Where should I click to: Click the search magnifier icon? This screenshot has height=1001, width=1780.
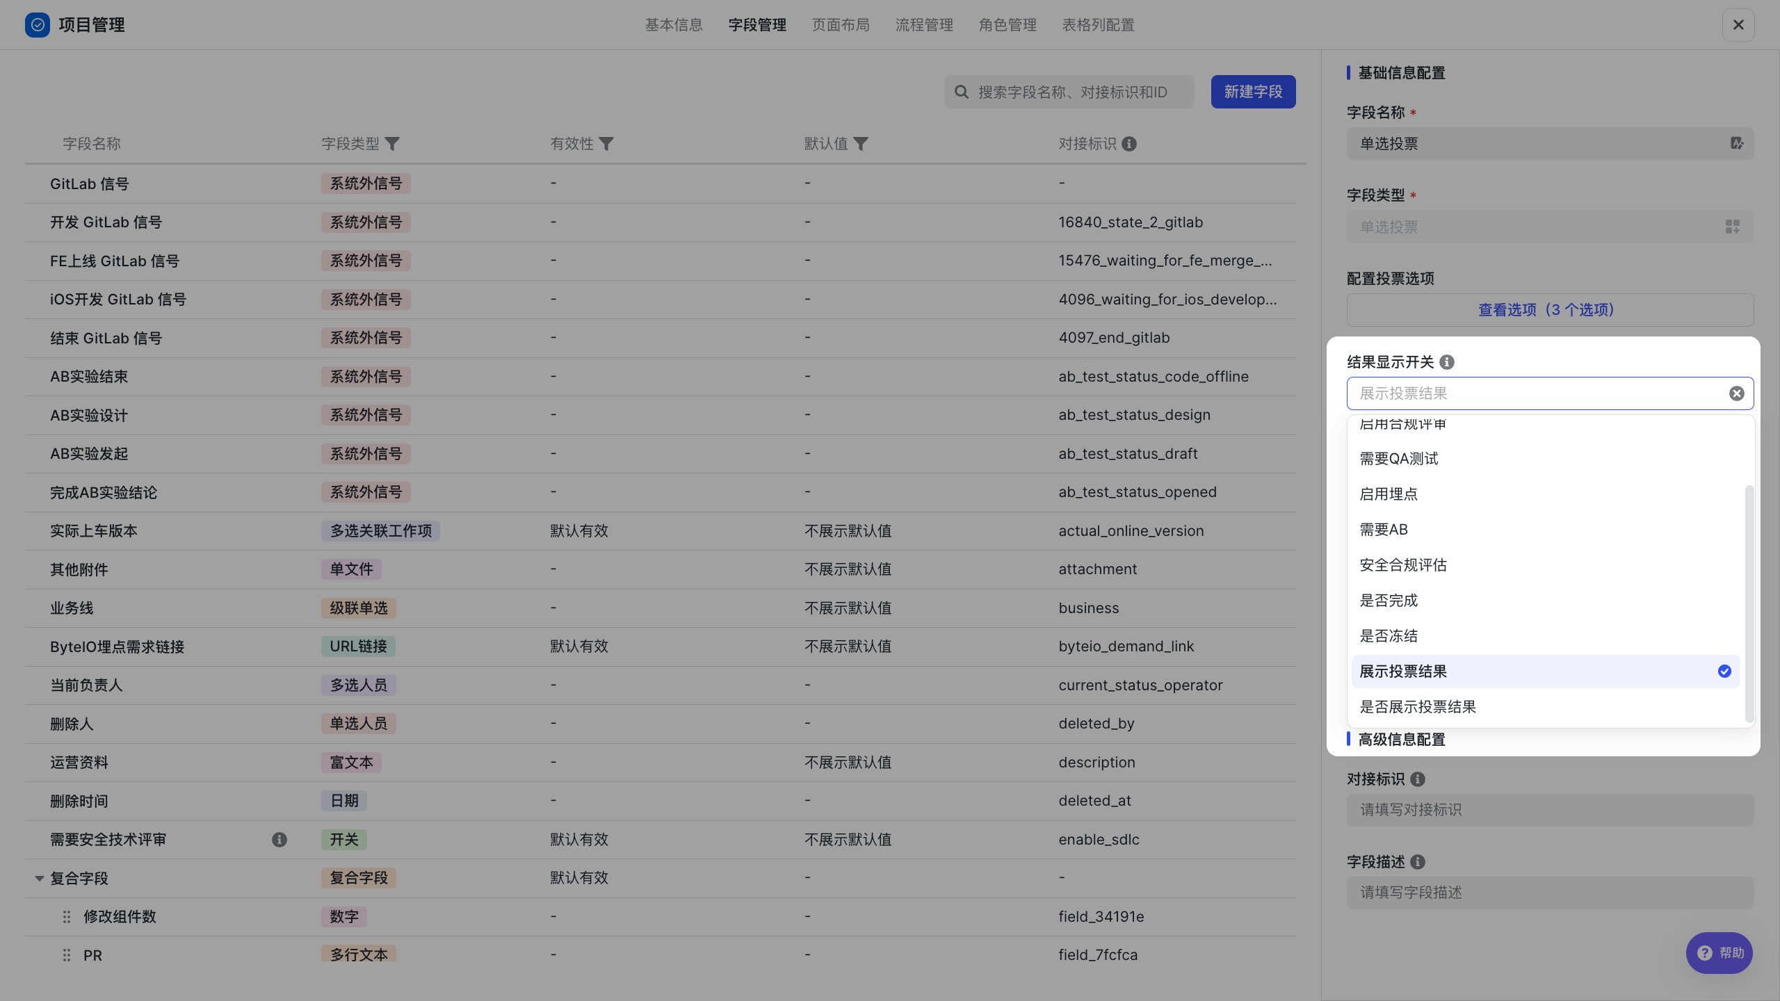click(x=962, y=92)
